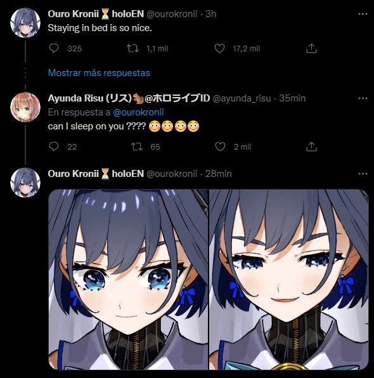The width and height of the screenshot is (374, 378).
Task: Retweet Ayunda Risu's 'sleep on you' reply
Action: [x=137, y=147]
